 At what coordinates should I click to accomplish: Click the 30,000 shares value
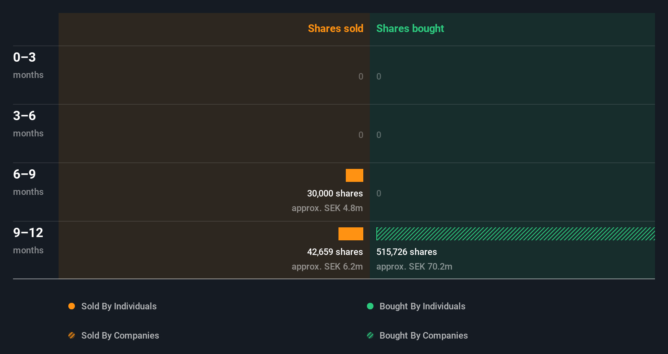(x=335, y=194)
